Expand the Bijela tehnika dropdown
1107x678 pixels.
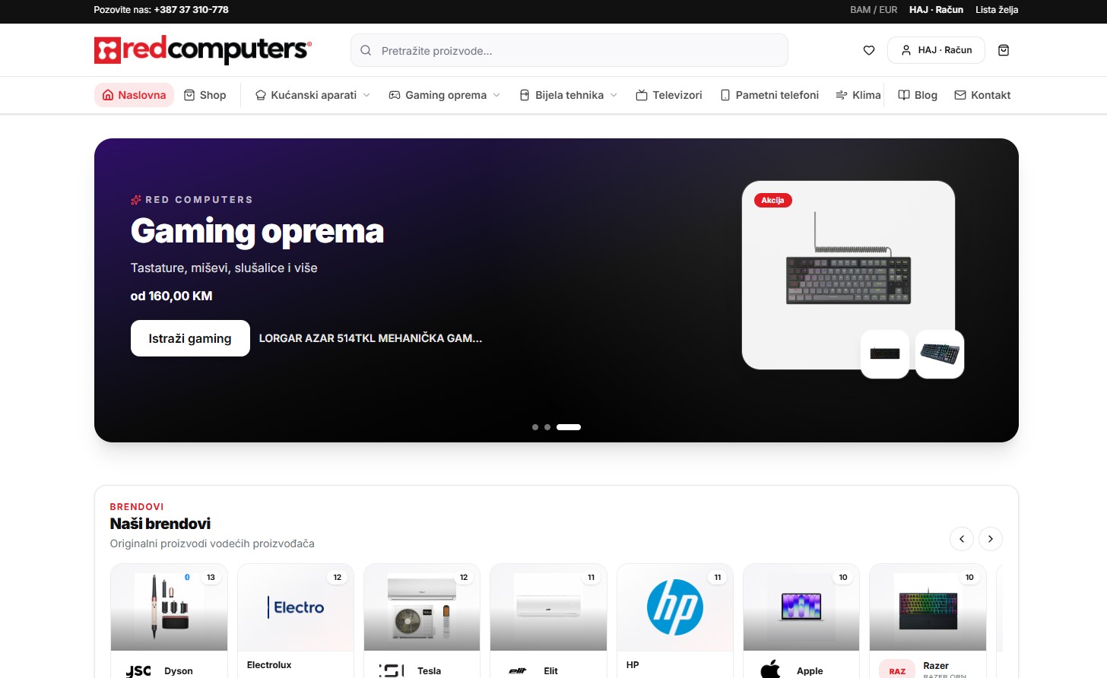coord(569,95)
